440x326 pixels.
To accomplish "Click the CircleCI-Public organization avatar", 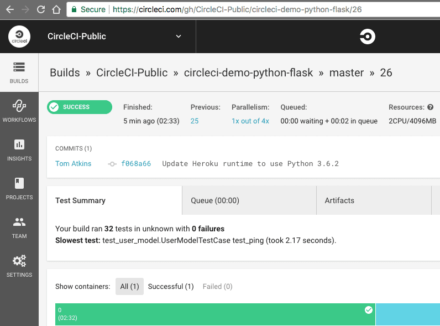I will coord(19,37).
